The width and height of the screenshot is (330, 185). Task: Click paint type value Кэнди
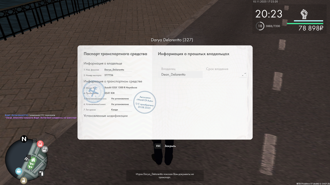[114, 110]
